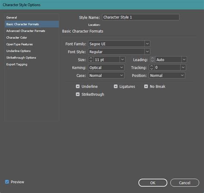
Task: Click the Style Name text field
Action: click(x=141, y=17)
